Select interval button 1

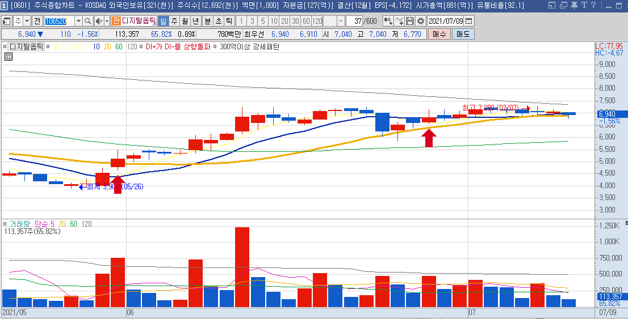[x=241, y=21]
